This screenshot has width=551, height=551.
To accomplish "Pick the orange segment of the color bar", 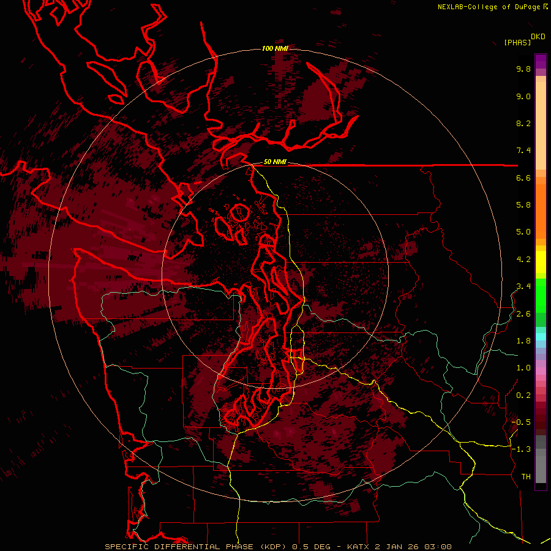I will (541, 211).
